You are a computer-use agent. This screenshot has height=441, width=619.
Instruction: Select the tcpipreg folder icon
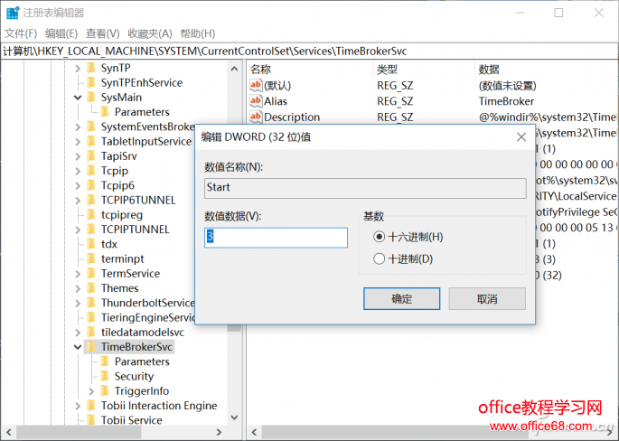coord(91,215)
